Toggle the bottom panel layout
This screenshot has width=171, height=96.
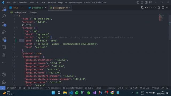[x=142, y=2]
